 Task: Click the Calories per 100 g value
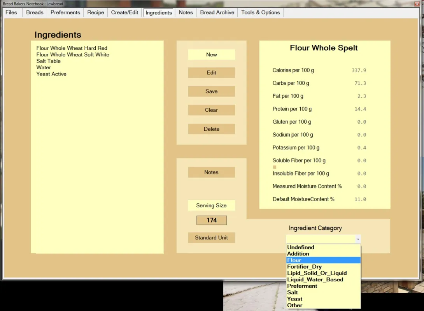[x=359, y=70]
